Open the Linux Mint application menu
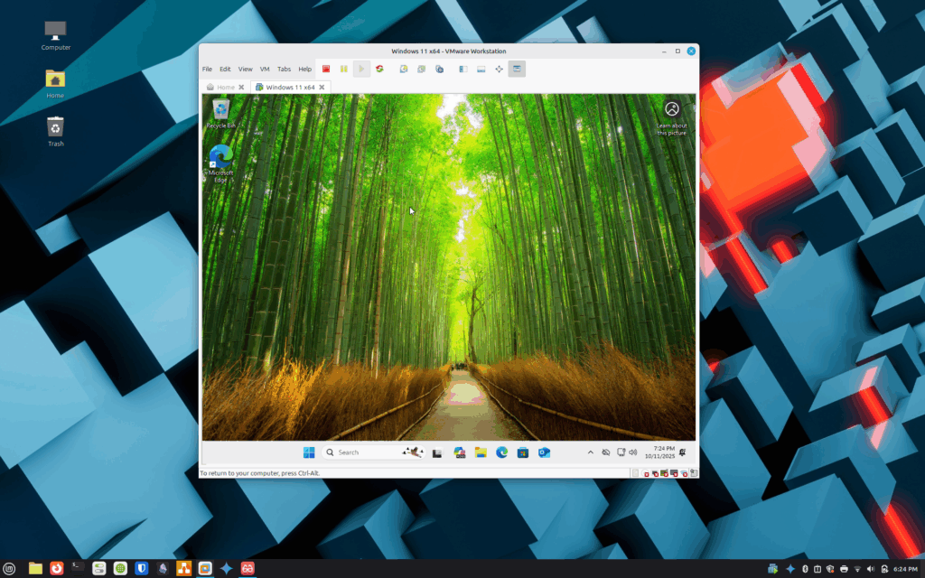This screenshot has height=578, width=925. click(x=9, y=568)
